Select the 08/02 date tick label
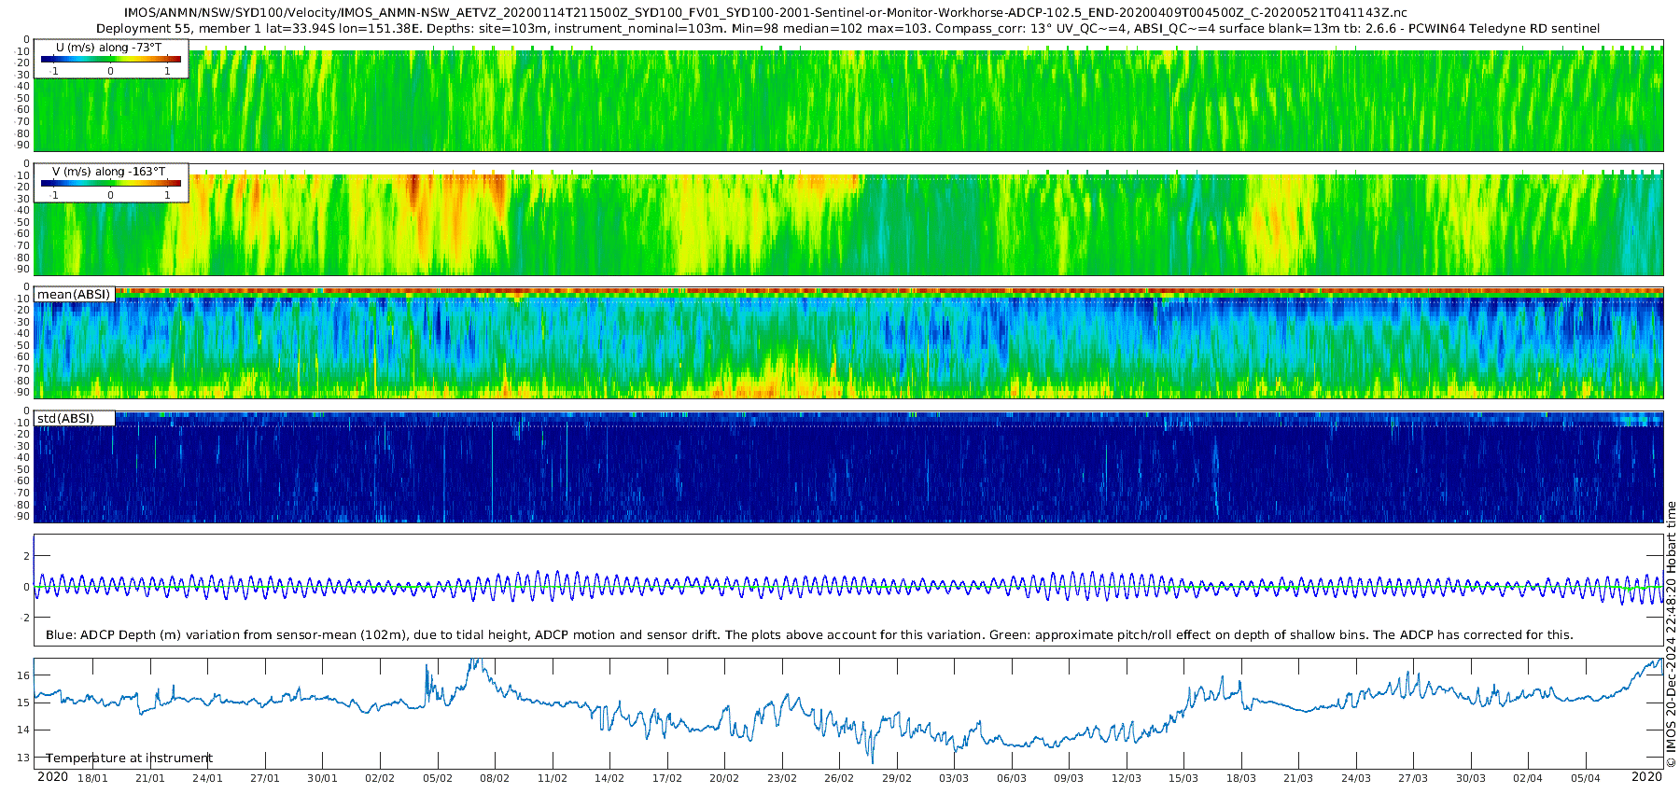This screenshot has height=793, width=1680. coord(495,778)
